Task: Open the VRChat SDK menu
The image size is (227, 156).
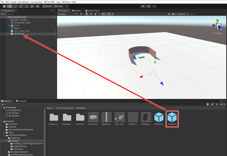Action: coord(49,2)
